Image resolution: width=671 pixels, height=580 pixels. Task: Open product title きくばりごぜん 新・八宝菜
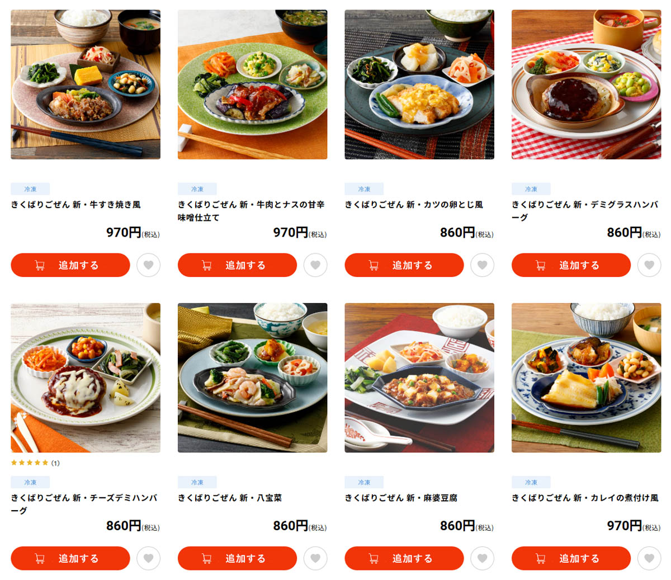coord(230,498)
